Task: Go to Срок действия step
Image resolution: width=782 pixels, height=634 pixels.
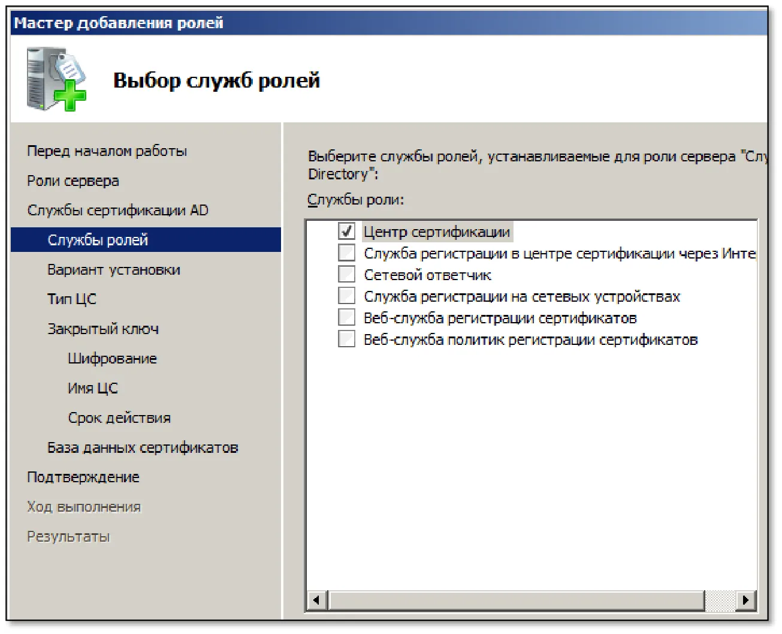Action: 119,417
